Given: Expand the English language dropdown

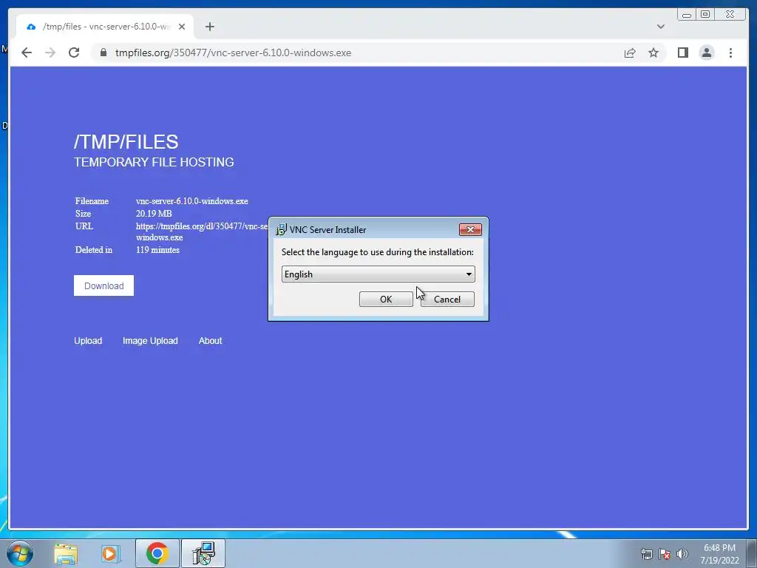Looking at the screenshot, I should 378,274.
